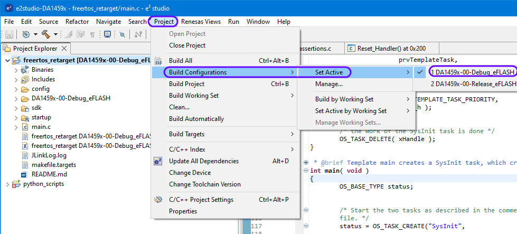Toggle the Skip All Breakpoints icon
This screenshot has height=234, width=517.
[123, 34]
